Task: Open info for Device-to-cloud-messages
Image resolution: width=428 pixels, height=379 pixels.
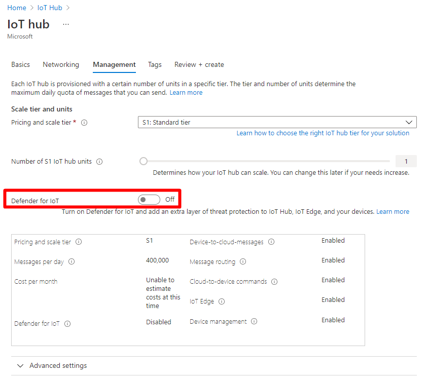Action: click(x=271, y=242)
